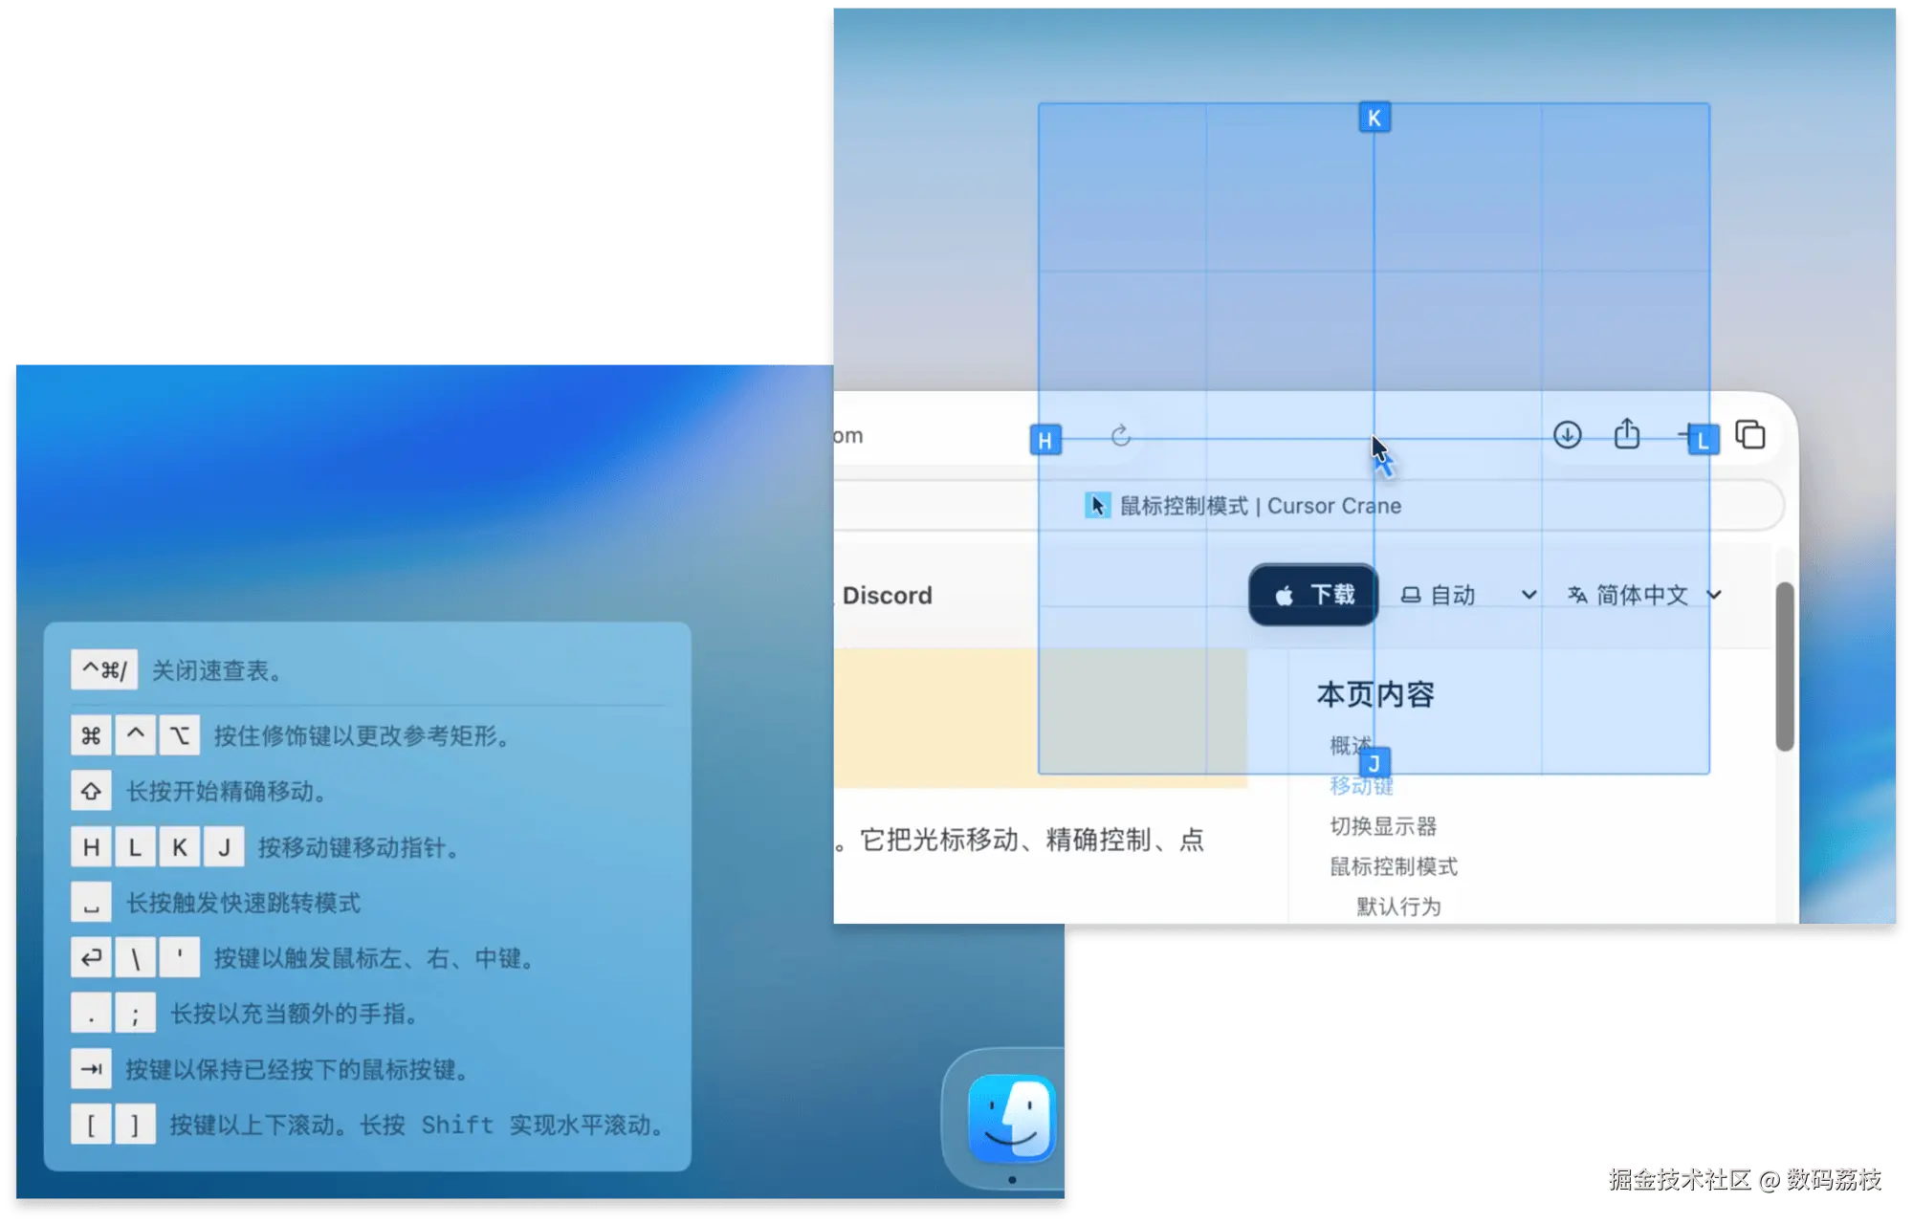This screenshot has width=1913, height=1224.
Task: Click the backslash key cap
Action: pos(135,957)
